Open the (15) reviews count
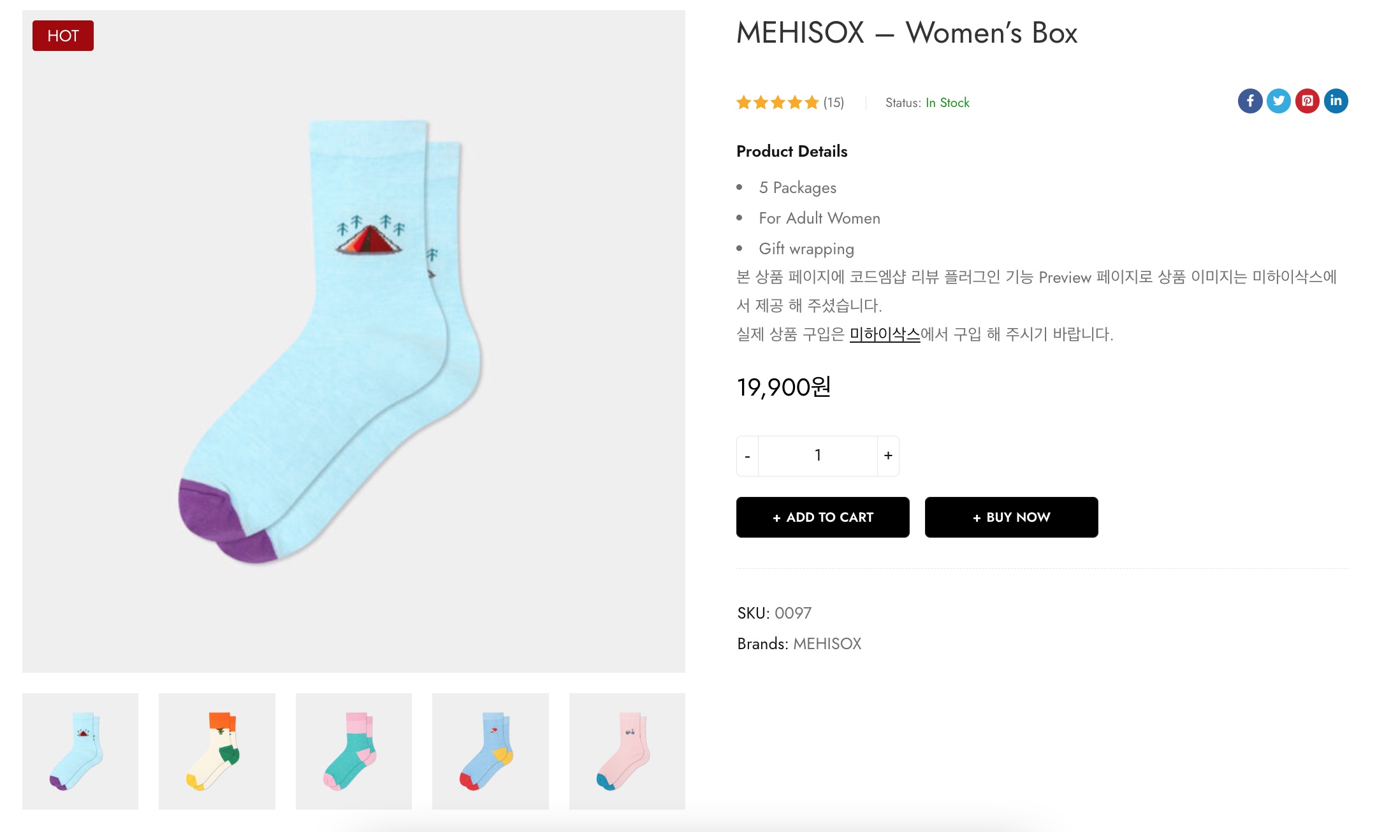The width and height of the screenshot is (1391, 832). [833, 103]
